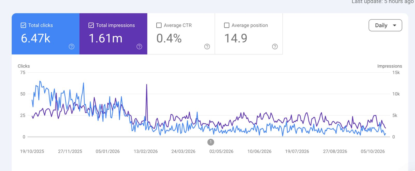
Task: Open help icon on Average position card
Action: pos(275,46)
